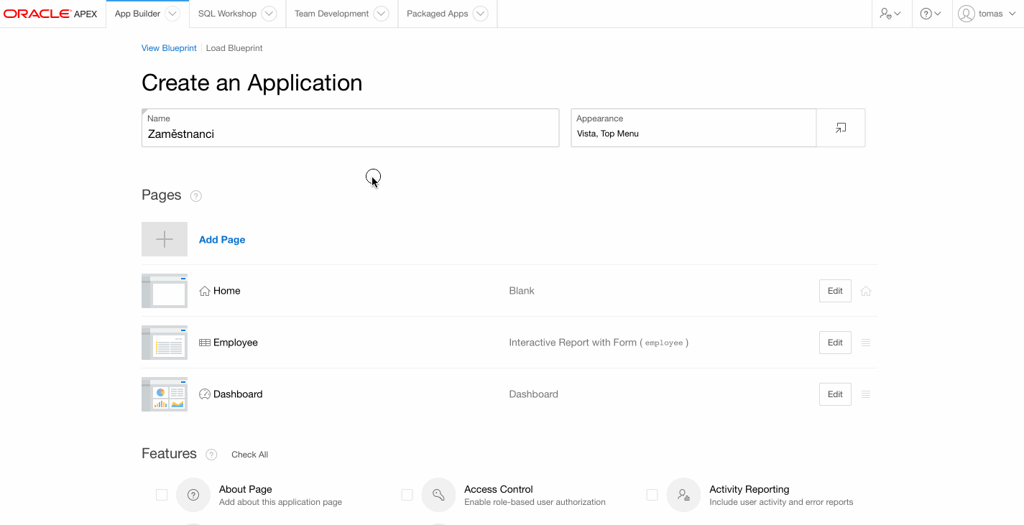Enable the Access Control feature checkbox
The height and width of the screenshot is (525, 1024).
[x=407, y=495]
